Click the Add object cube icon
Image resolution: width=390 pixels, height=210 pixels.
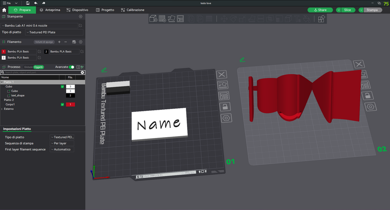pyautogui.click(x=153, y=19)
